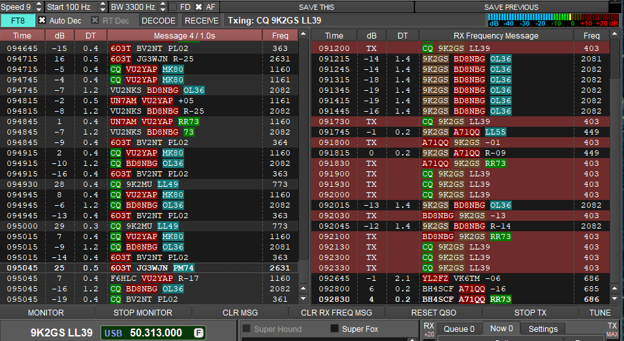Screen dimensions: 624x341
Task: Select the 091815 9K2GS A71QQ R-09 row
Action: tap(460, 153)
